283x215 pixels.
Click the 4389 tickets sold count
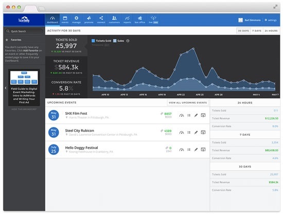[168, 131]
